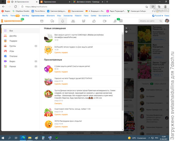Viewport: 175px width, 141px height.
Task: Open the browser Collections icon
Action: click(x=159, y=7)
